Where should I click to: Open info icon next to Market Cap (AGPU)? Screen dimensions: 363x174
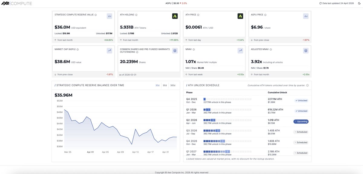(78, 49)
